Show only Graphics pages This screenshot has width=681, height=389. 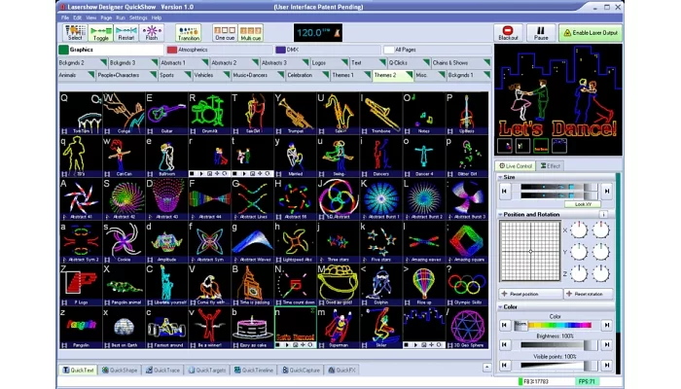coord(110,50)
